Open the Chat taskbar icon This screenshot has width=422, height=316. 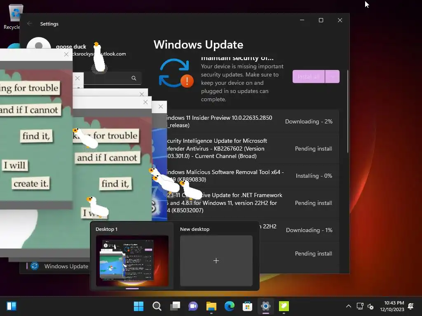(193, 306)
